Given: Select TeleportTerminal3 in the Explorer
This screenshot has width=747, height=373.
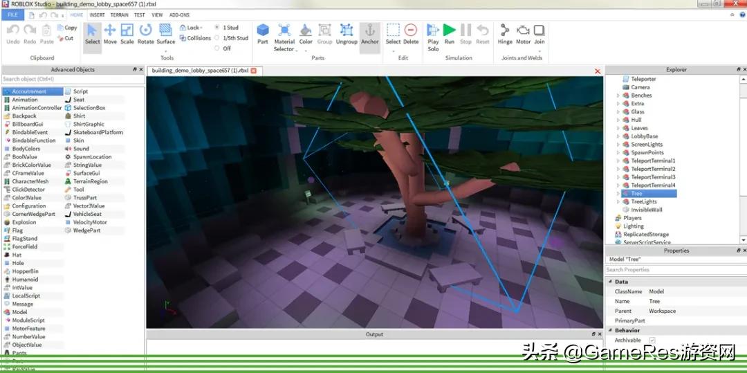Looking at the screenshot, I should [x=653, y=176].
